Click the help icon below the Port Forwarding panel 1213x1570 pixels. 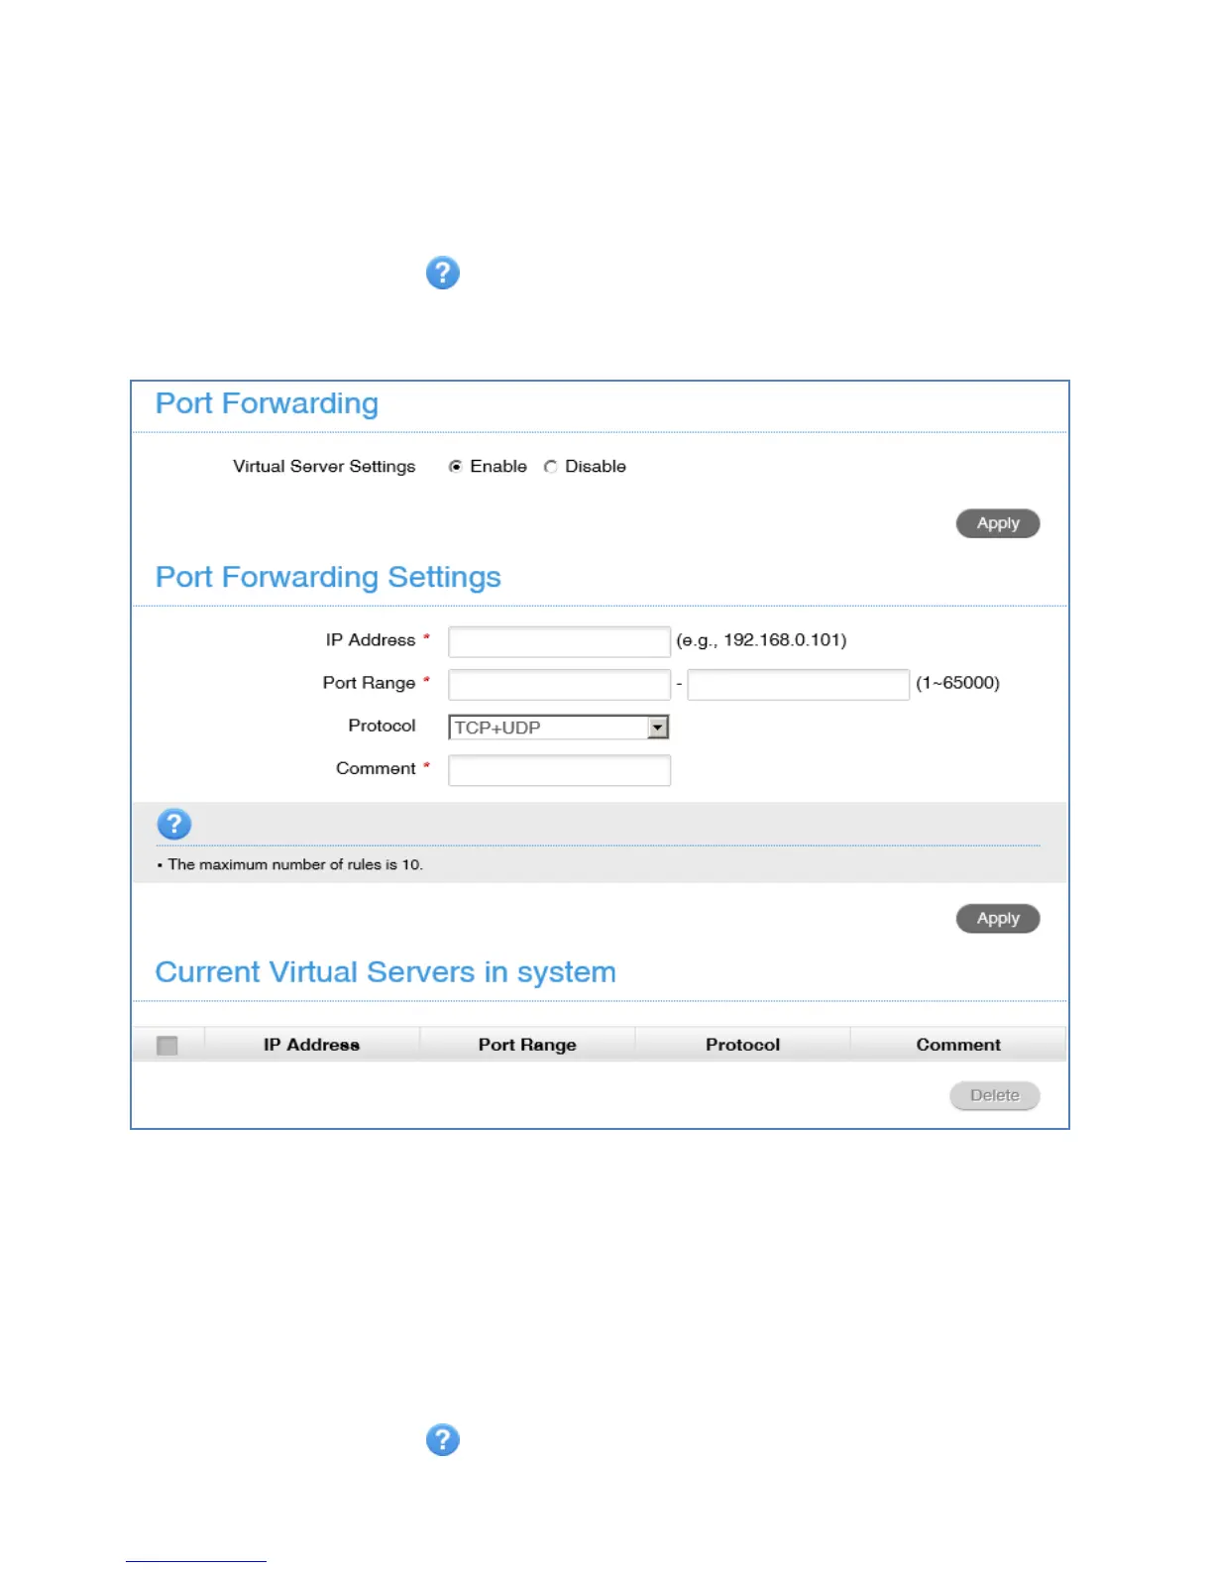[x=442, y=1439]
